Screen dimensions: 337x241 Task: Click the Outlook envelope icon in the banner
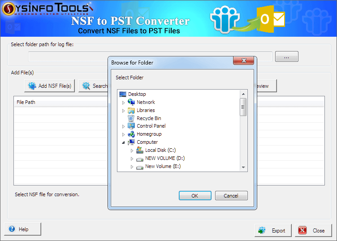click(271, 19)
